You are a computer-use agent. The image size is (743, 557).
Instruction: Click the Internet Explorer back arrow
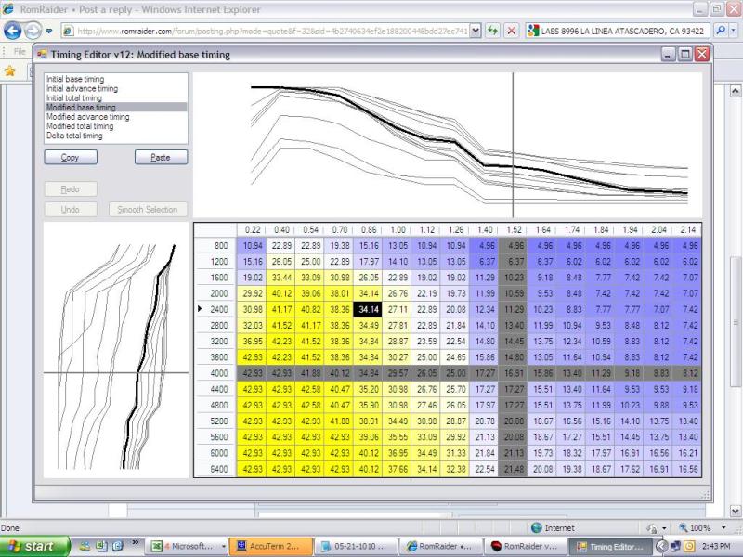click(x=13, y=30)
